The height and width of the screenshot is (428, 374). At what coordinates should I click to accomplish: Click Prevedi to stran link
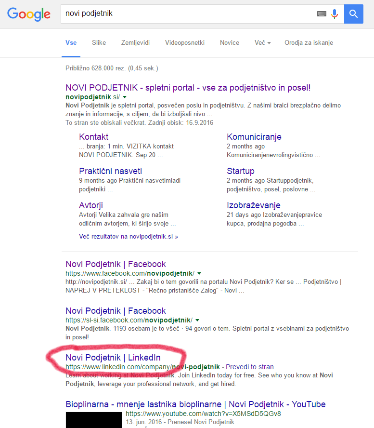click(x=250, y=367)
